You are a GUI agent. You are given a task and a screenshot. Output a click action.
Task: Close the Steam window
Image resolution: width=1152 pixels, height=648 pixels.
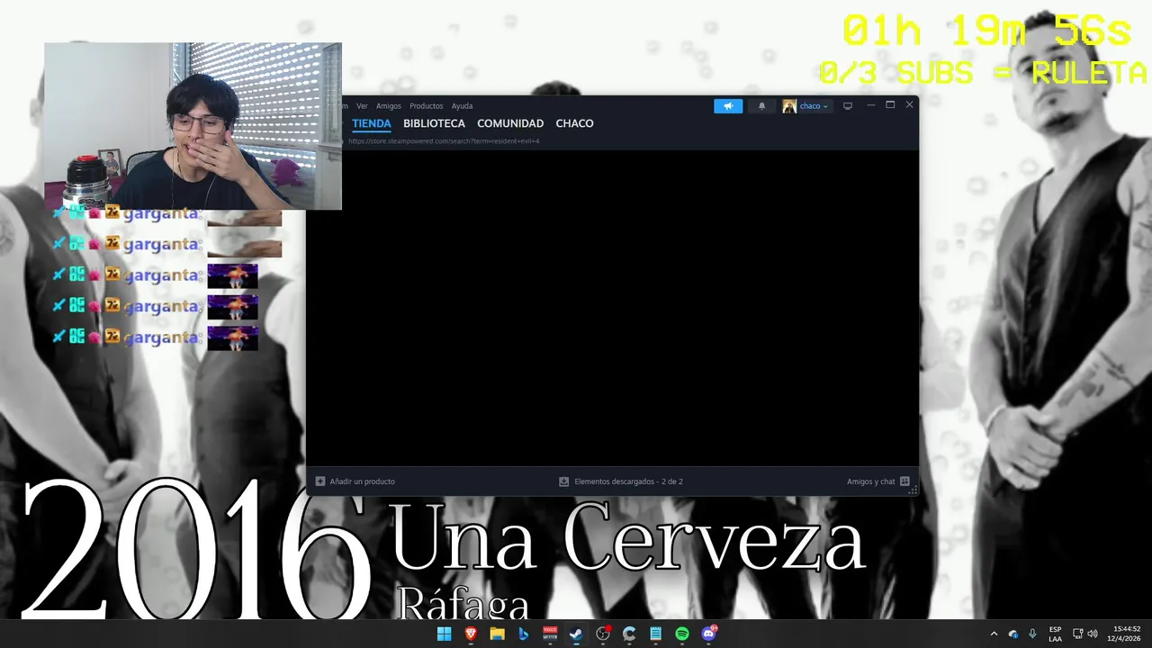pyautogui.click(x=909, y=105)
